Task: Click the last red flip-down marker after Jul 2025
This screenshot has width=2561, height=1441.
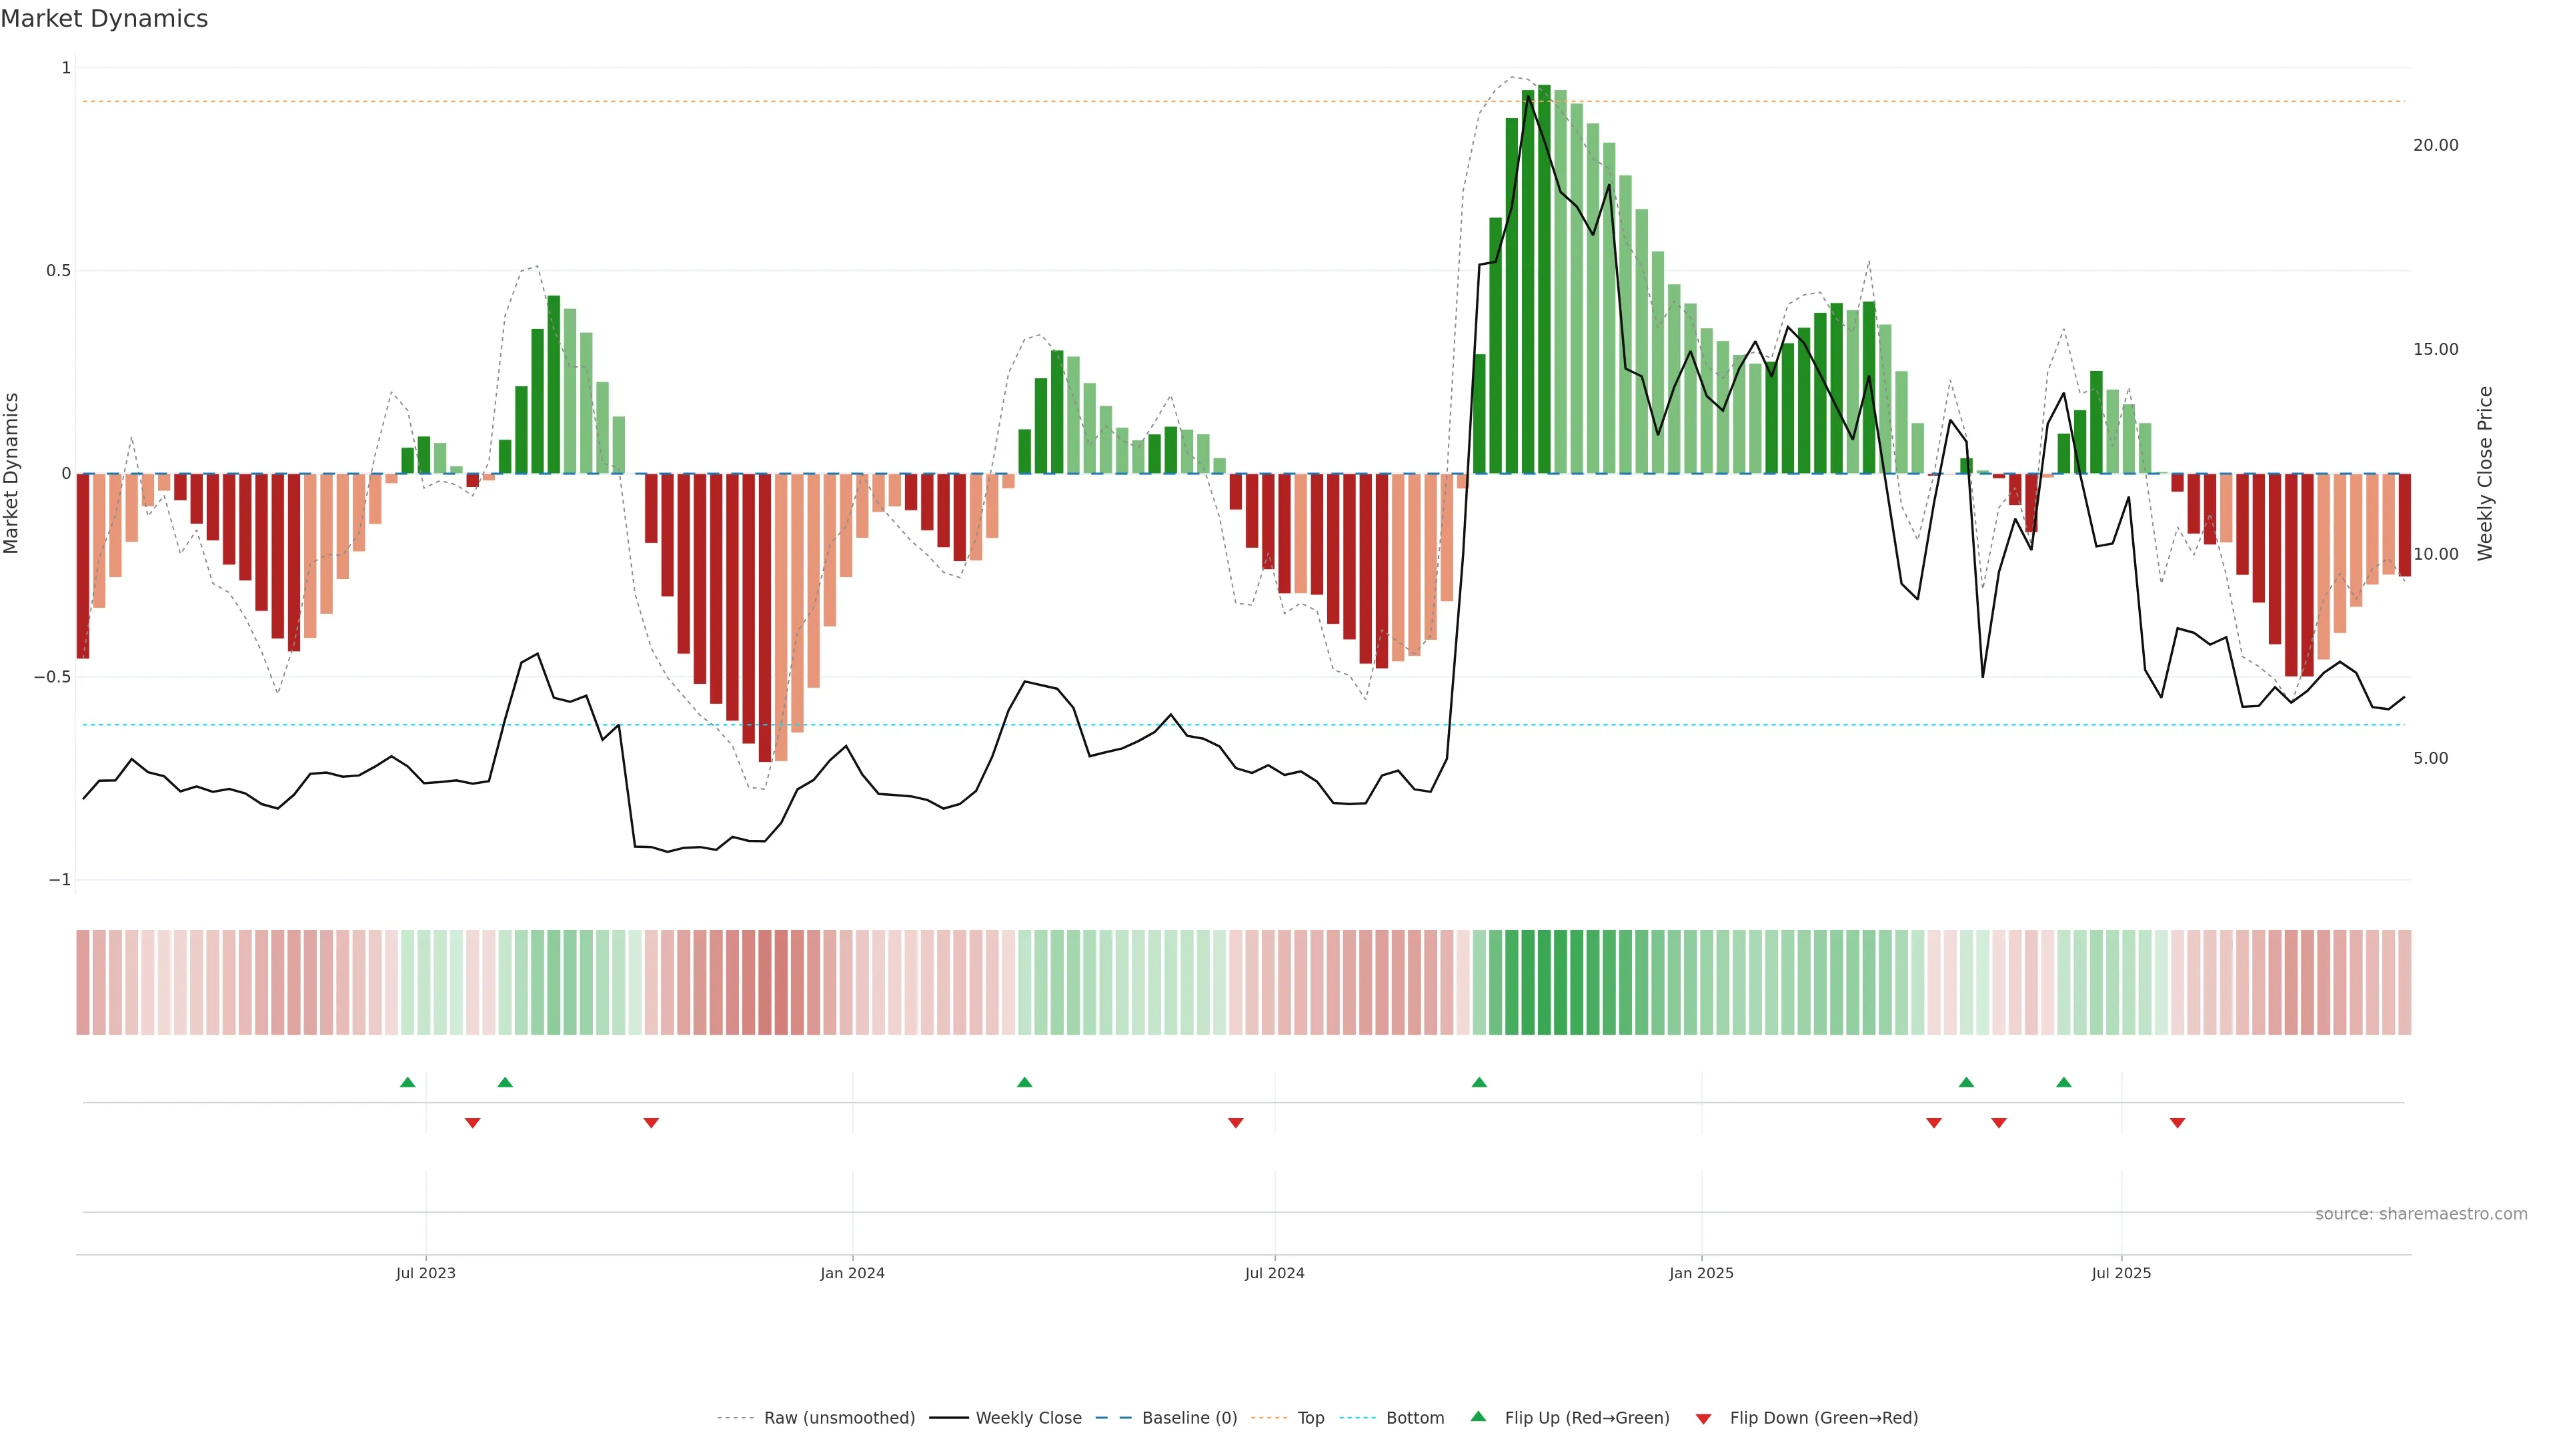Action: 2178,1123
